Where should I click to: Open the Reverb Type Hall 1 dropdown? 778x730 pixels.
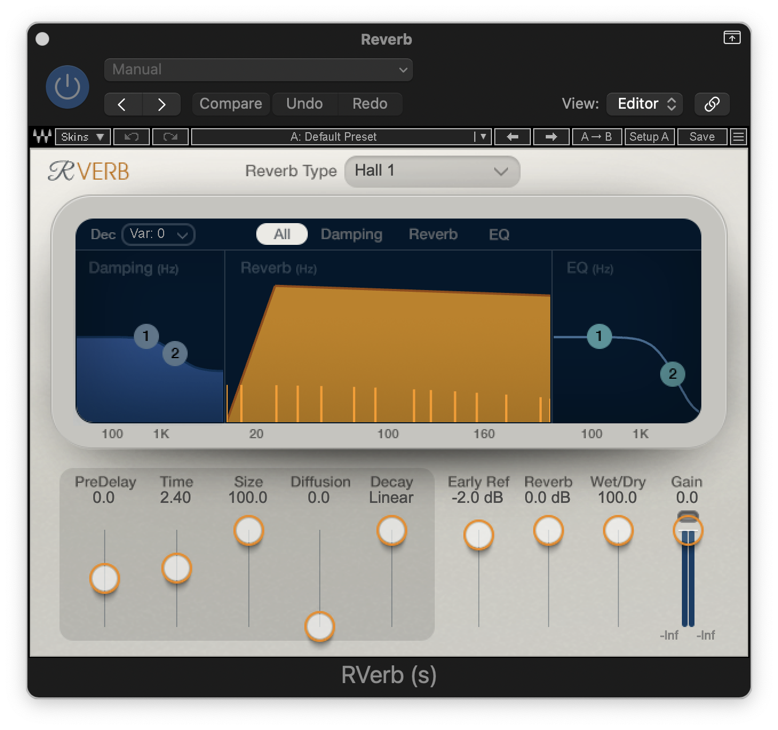[432, 171]
